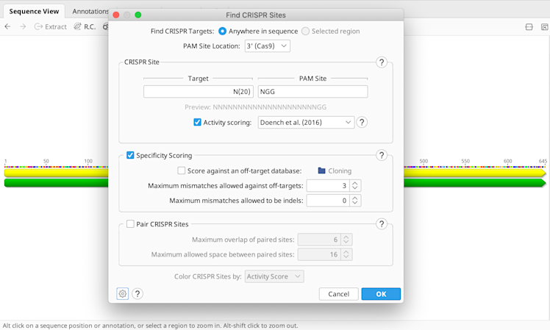This screenshot has width=550, height=330.
Task: Click the Cancel button
Action: [338, 294]
